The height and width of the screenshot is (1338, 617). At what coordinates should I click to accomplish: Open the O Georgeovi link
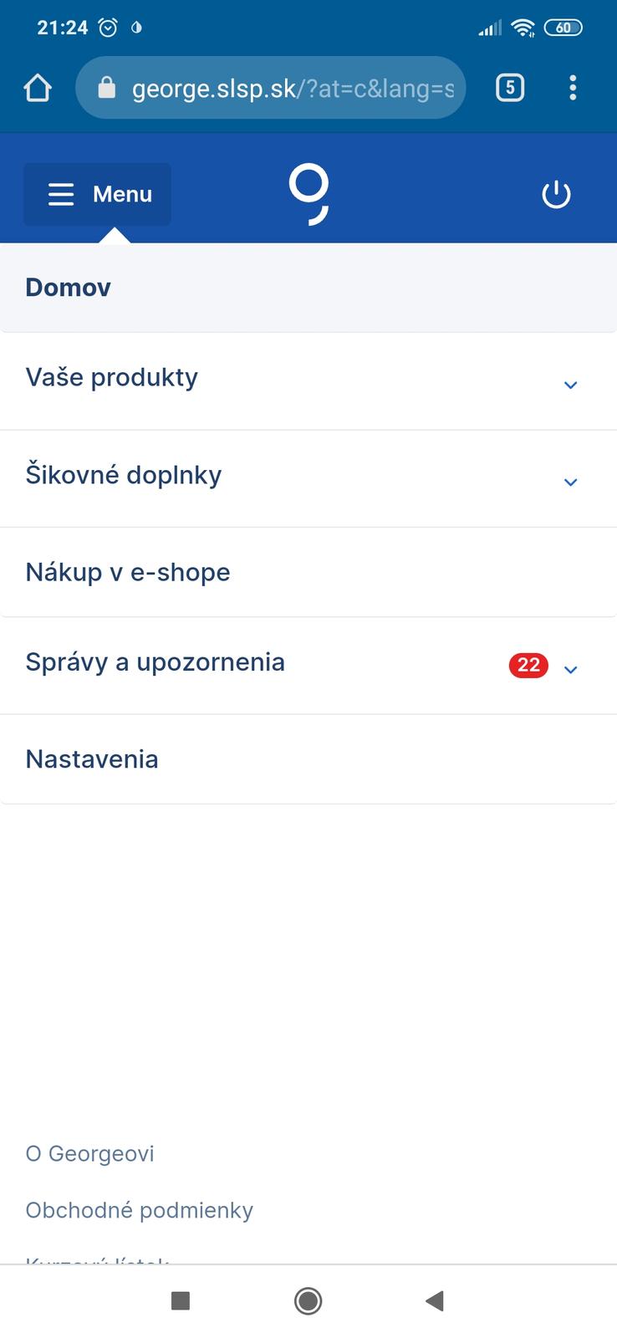tap(90, 1154)
